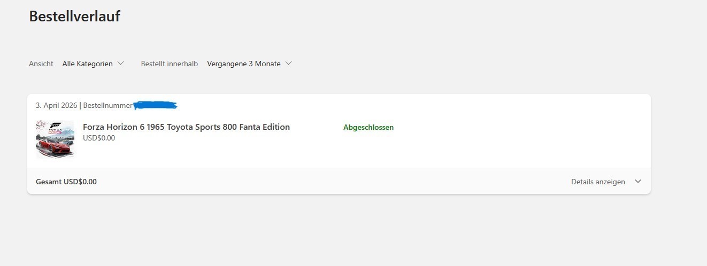Click the blue redacted order number scribble
Image resolution: width=707 pixels, height=266 pixels.
(155, 105)
